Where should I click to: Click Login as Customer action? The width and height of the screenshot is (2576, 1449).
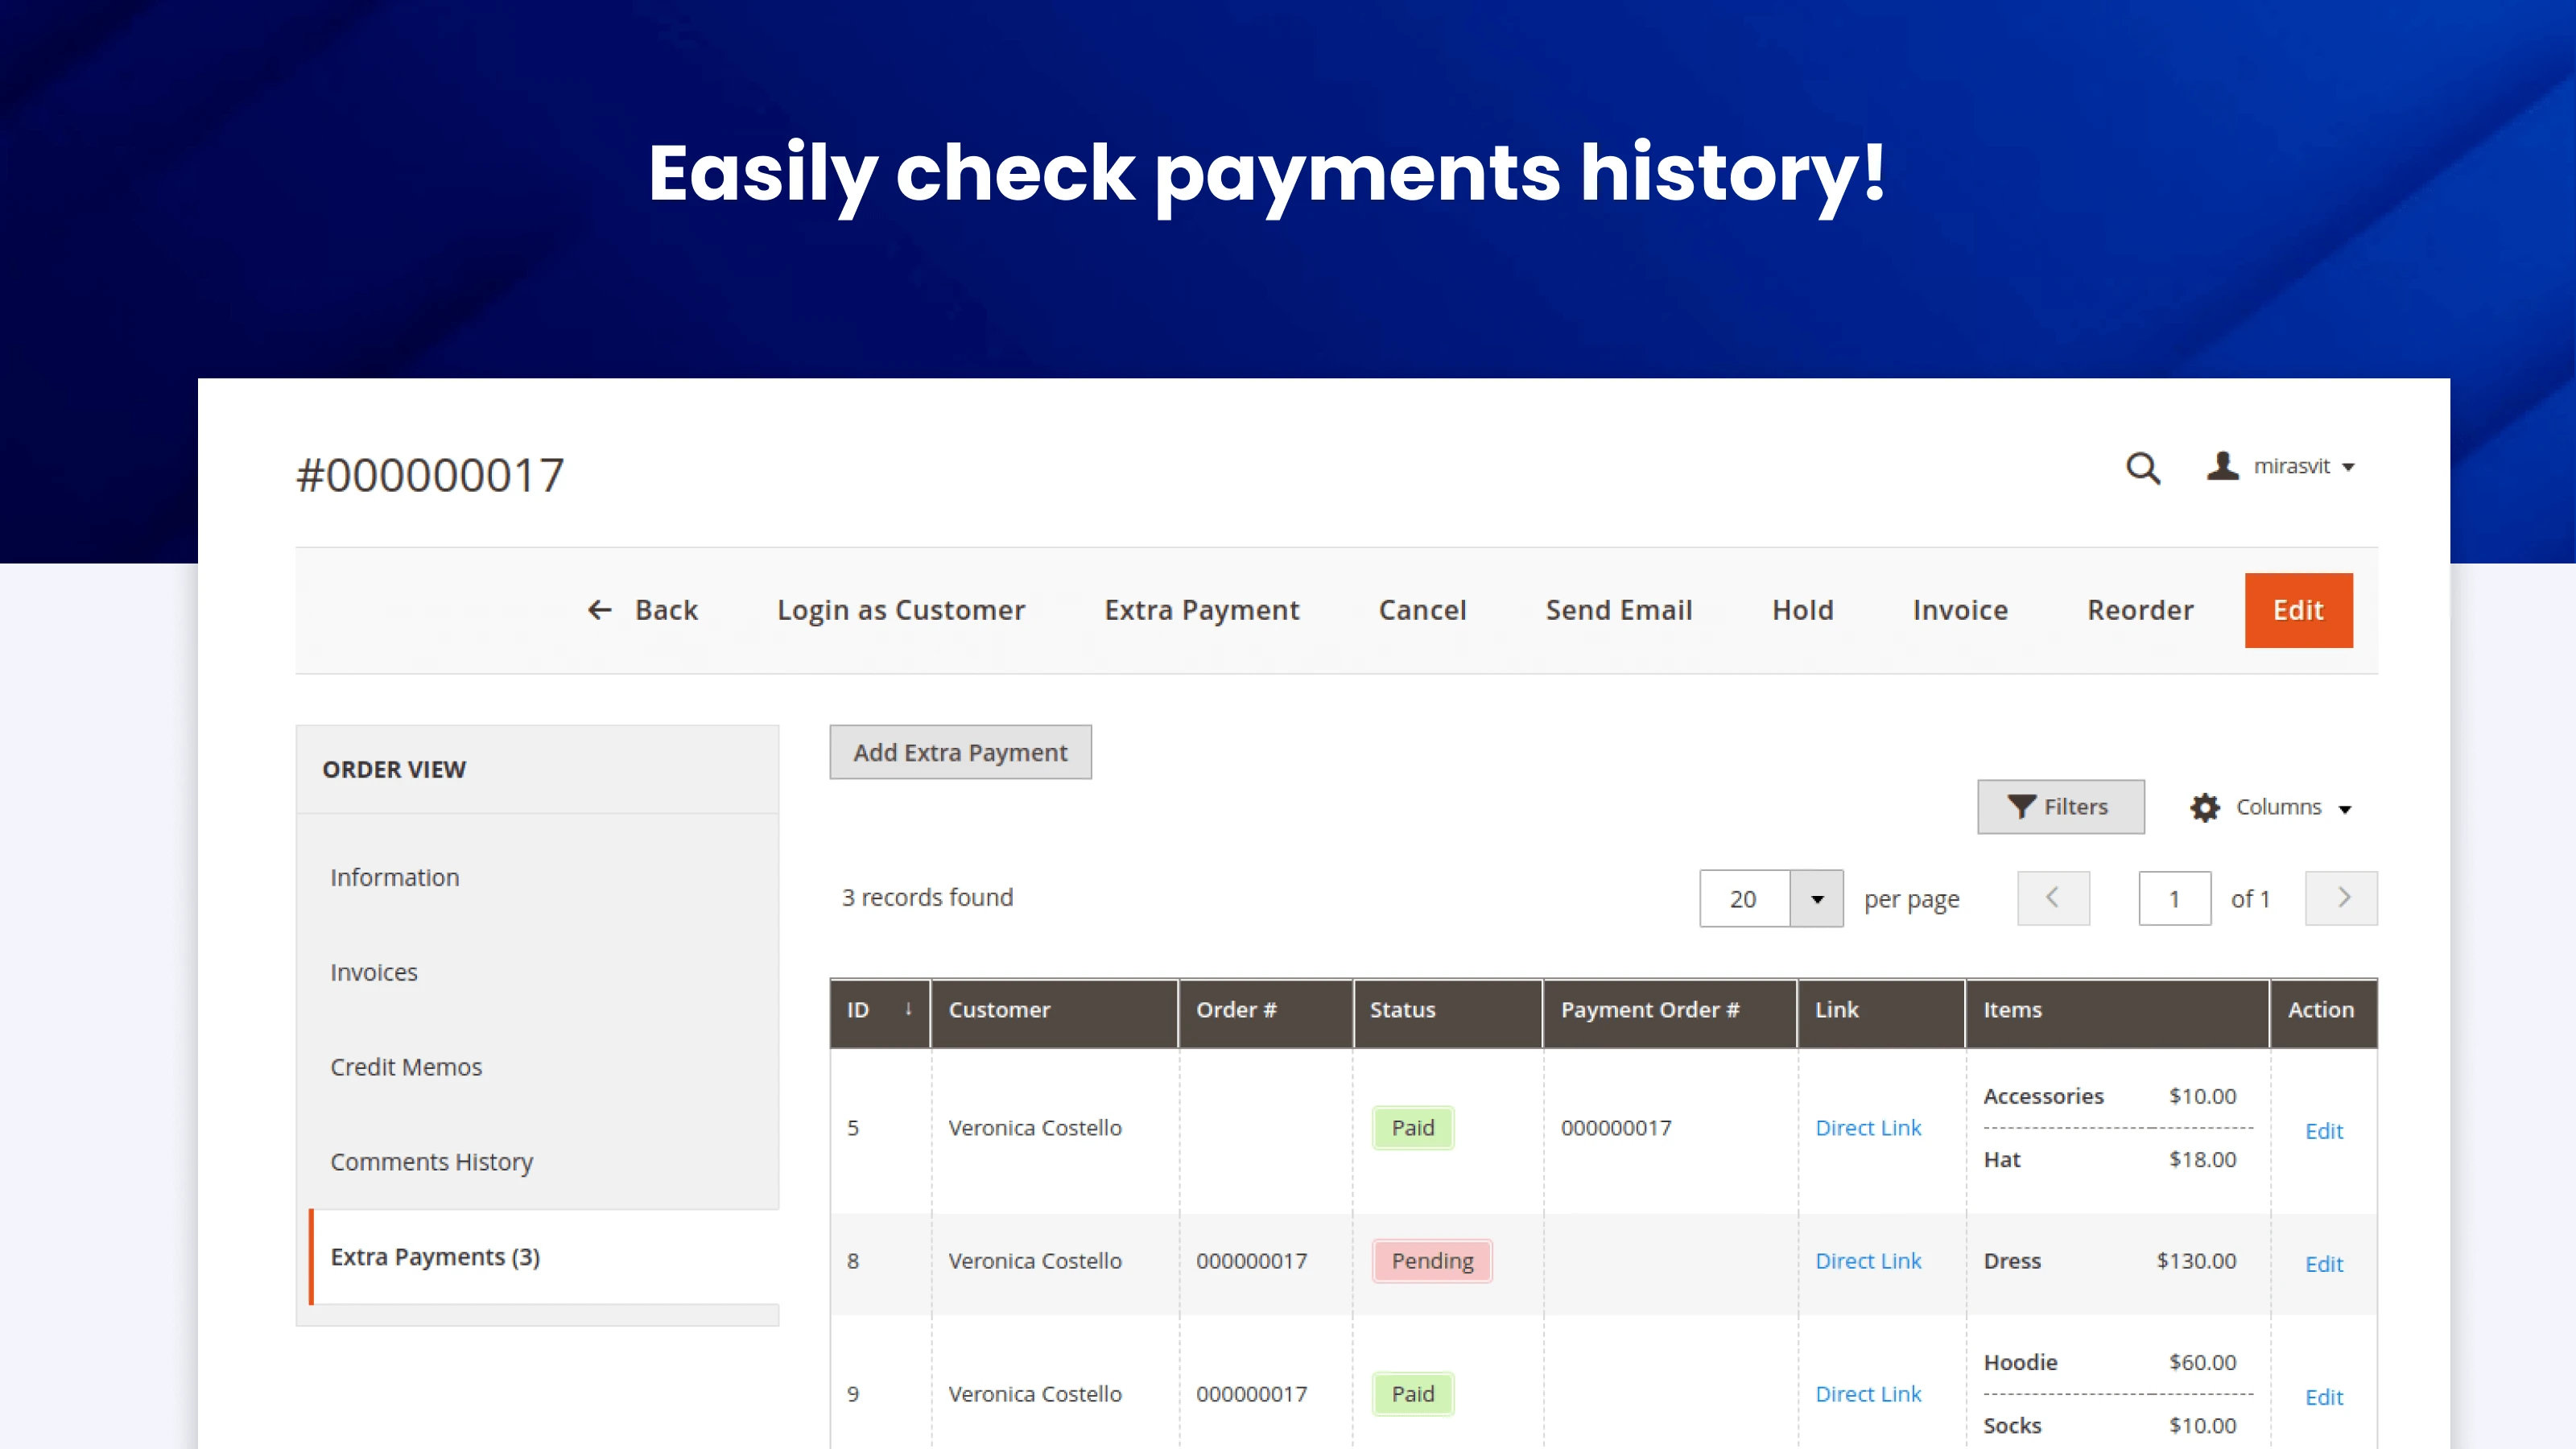[901, 610]
